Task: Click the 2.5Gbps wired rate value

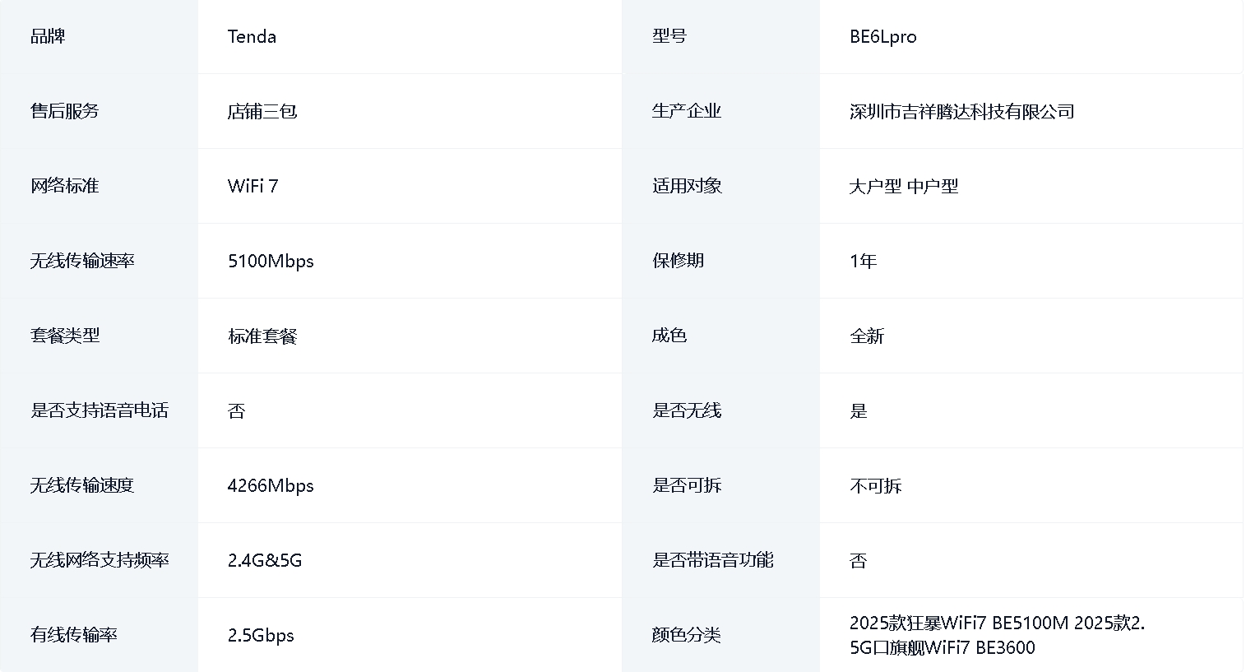Action: tap(261, 636)
